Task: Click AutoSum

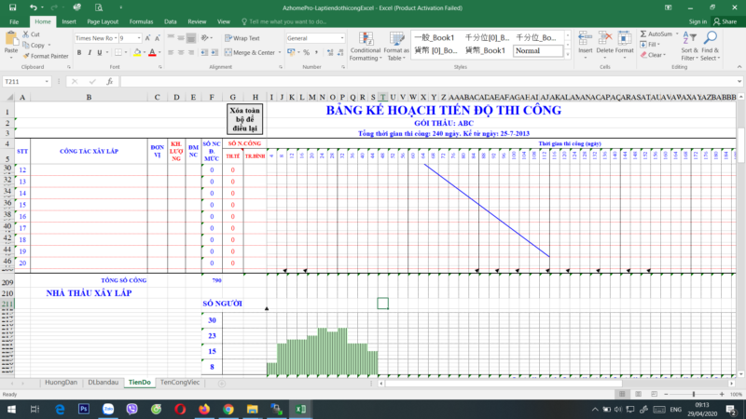Action: [656, 34]
